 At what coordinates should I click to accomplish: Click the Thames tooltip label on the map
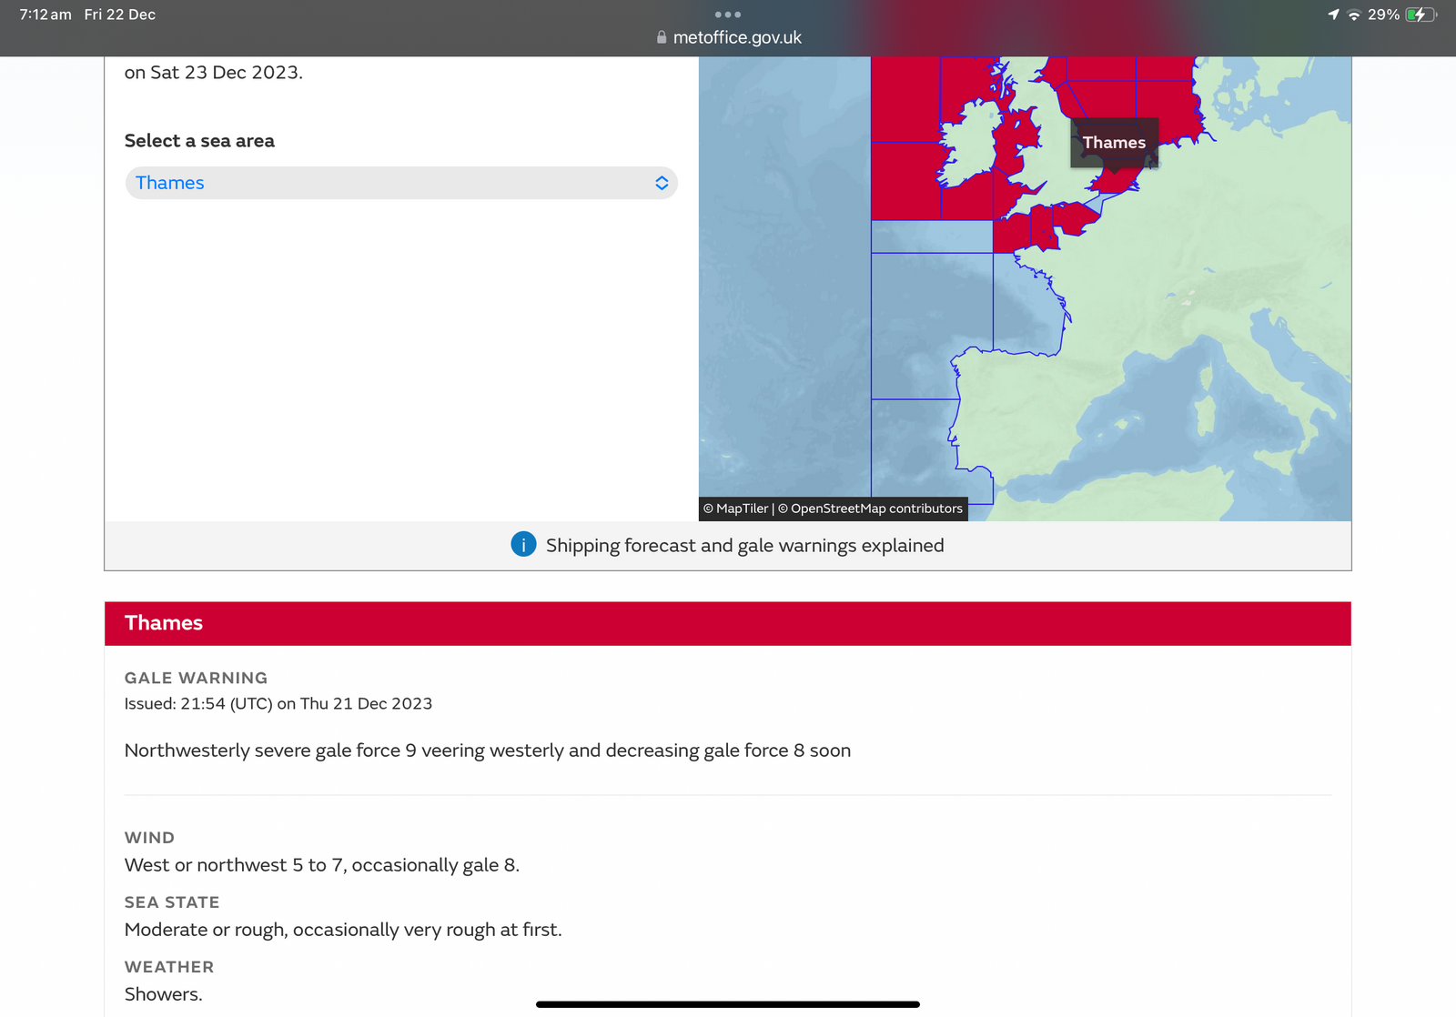click(1114, 143)
